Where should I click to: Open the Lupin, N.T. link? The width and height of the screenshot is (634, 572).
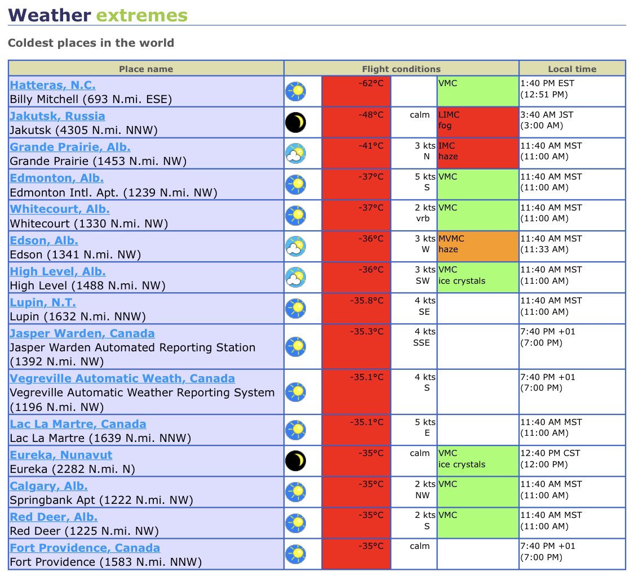tap(42, 302)
